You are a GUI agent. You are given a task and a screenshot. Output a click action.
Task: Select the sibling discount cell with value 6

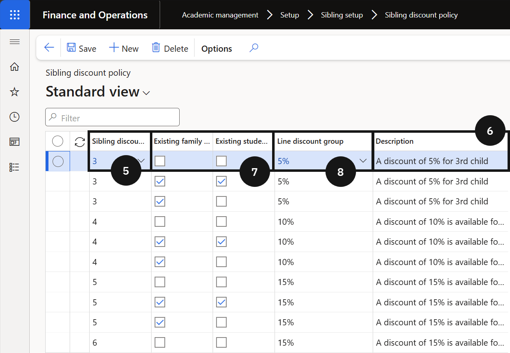pyautogui.click(x=120, y=342)
